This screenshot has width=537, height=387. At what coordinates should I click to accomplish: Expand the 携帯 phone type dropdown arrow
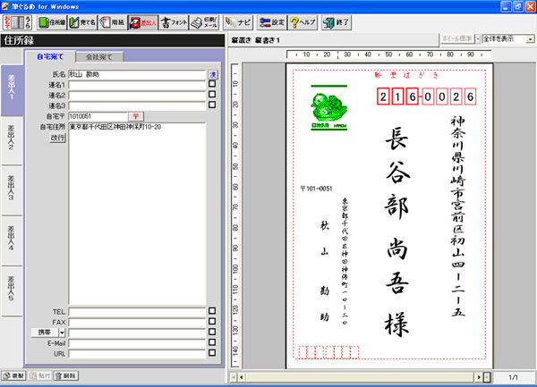tap(62, 332)
